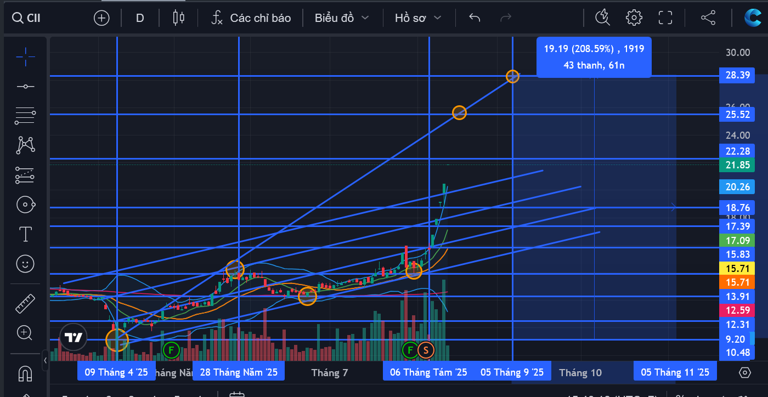
Task: Select the Text annotation tool
Action: [x=25, y=235]
